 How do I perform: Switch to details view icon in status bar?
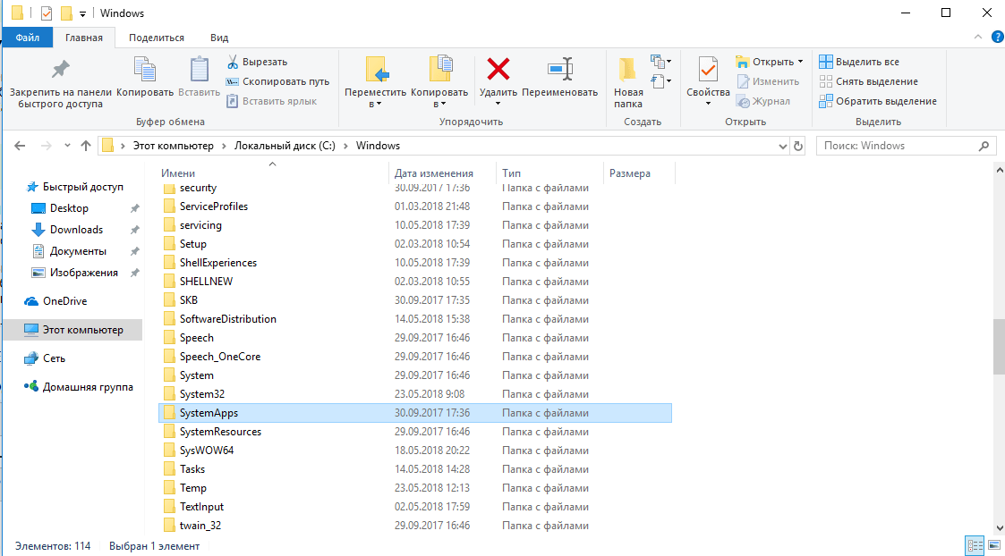(x=975, y=546)
